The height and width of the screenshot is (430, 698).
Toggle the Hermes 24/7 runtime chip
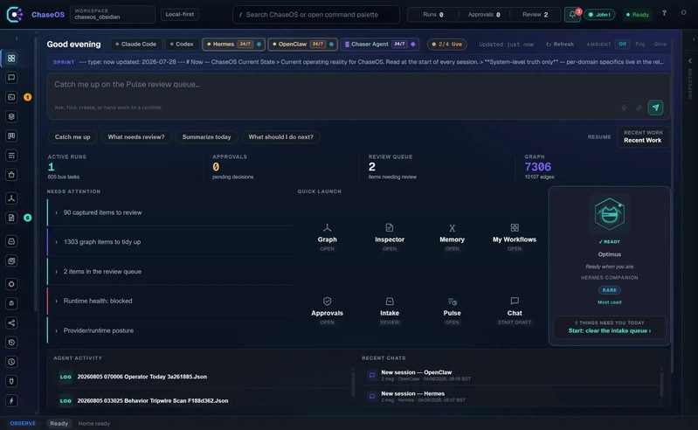pyautogui.click(x=234, y=44)
